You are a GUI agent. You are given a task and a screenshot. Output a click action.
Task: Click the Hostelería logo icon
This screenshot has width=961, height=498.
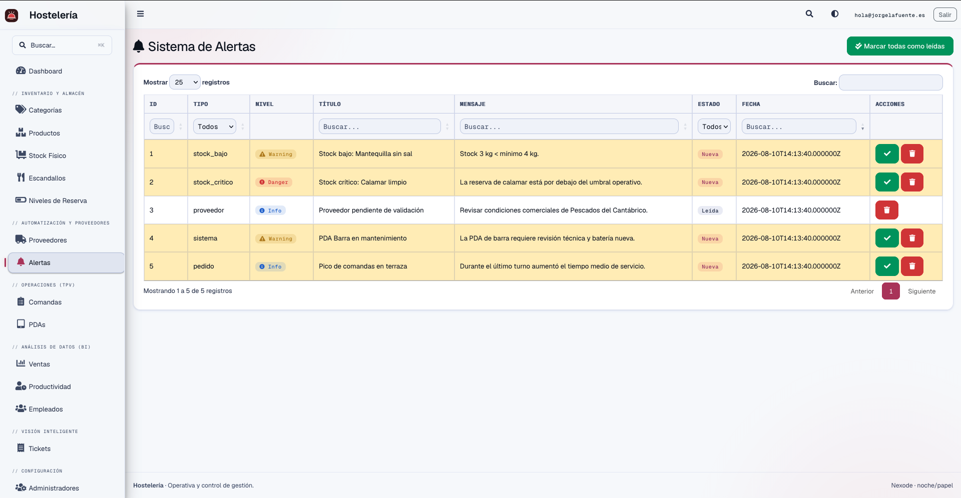(x=12, y=15)
